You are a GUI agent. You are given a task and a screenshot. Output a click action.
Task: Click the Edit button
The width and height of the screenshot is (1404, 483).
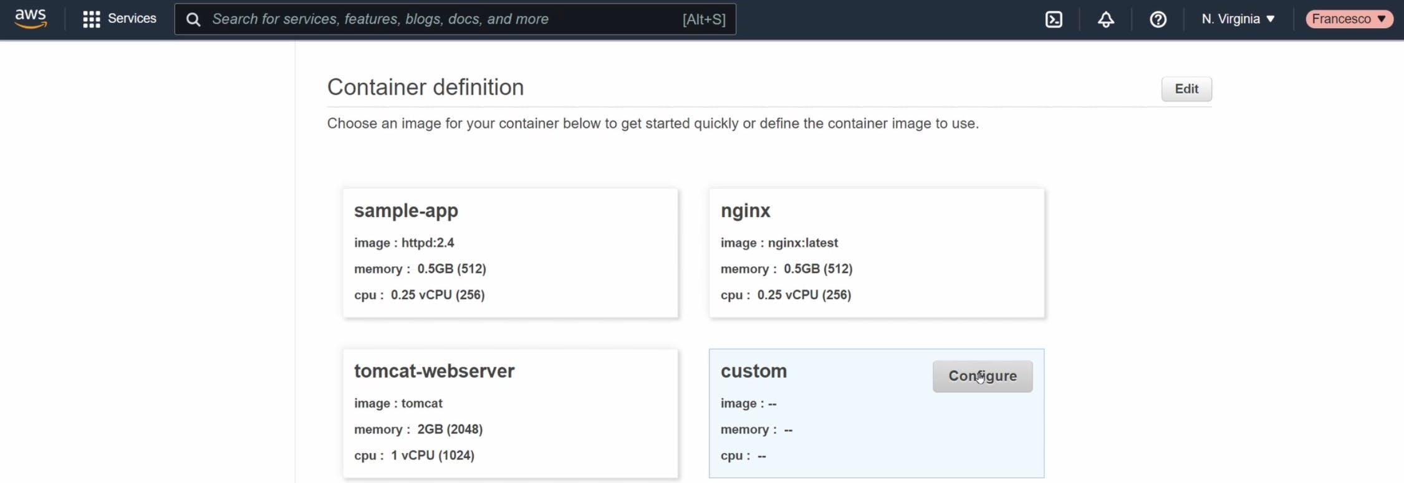click(1186, 89)
